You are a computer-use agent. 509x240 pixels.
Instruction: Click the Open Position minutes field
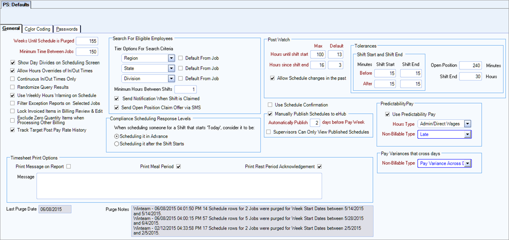(471, 66)
